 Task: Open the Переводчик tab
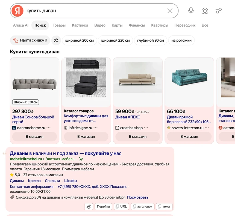coord(185,25)
